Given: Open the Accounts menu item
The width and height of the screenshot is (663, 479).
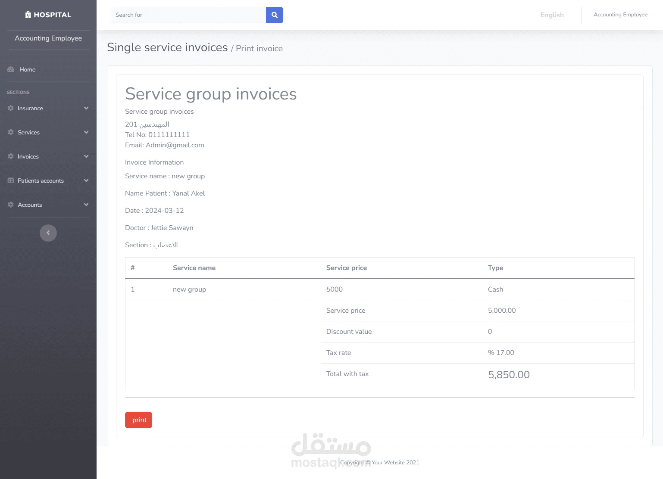Looking at the screenshot, I should tap(48, 205).
